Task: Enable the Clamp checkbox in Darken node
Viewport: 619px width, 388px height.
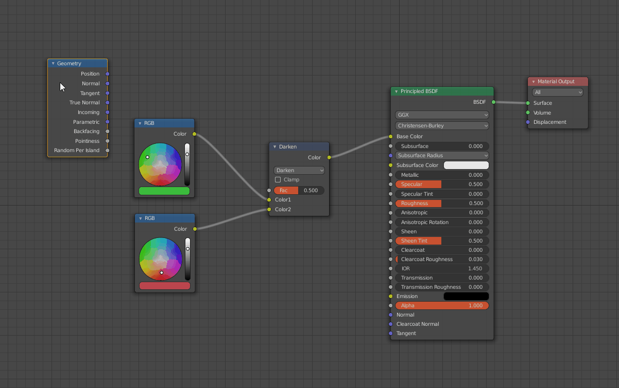Action: click(x=278, y=180)
